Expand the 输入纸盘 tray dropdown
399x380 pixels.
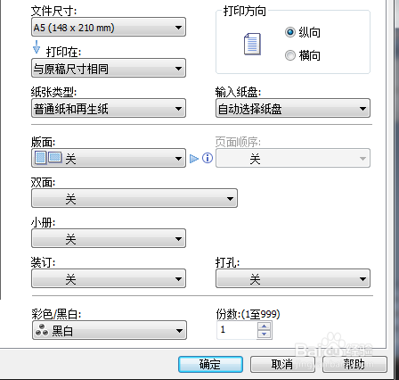(293, 109)
